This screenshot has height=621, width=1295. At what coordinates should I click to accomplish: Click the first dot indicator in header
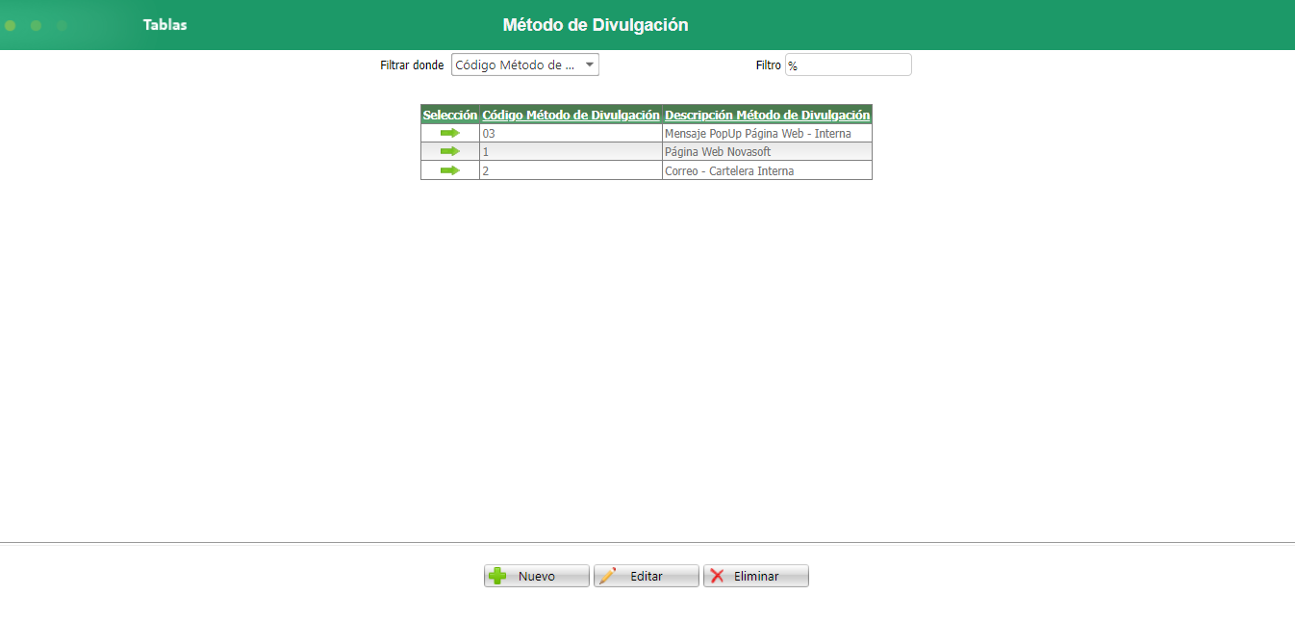(x=10, y=25)
